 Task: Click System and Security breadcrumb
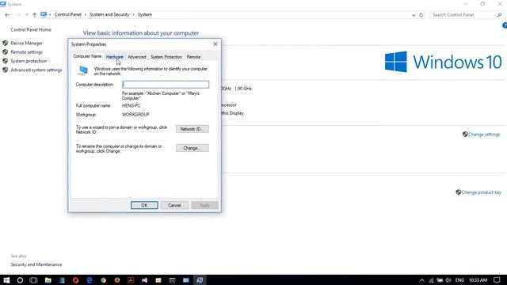pos(109,14)
